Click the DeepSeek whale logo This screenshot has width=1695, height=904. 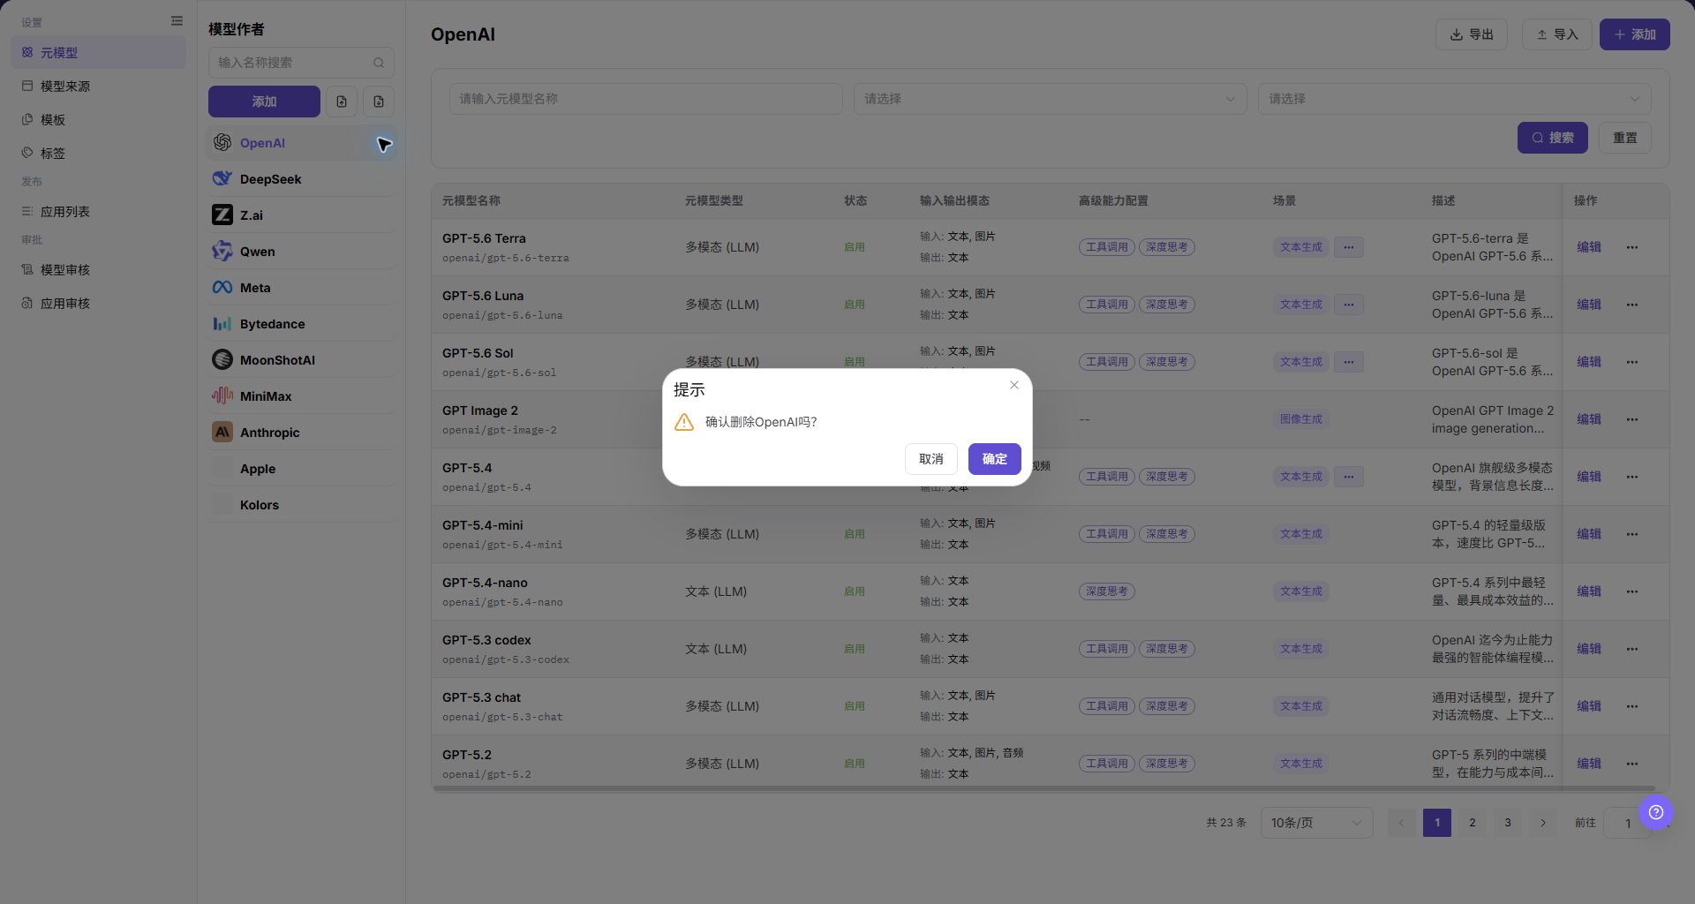[x=222, y=179]
